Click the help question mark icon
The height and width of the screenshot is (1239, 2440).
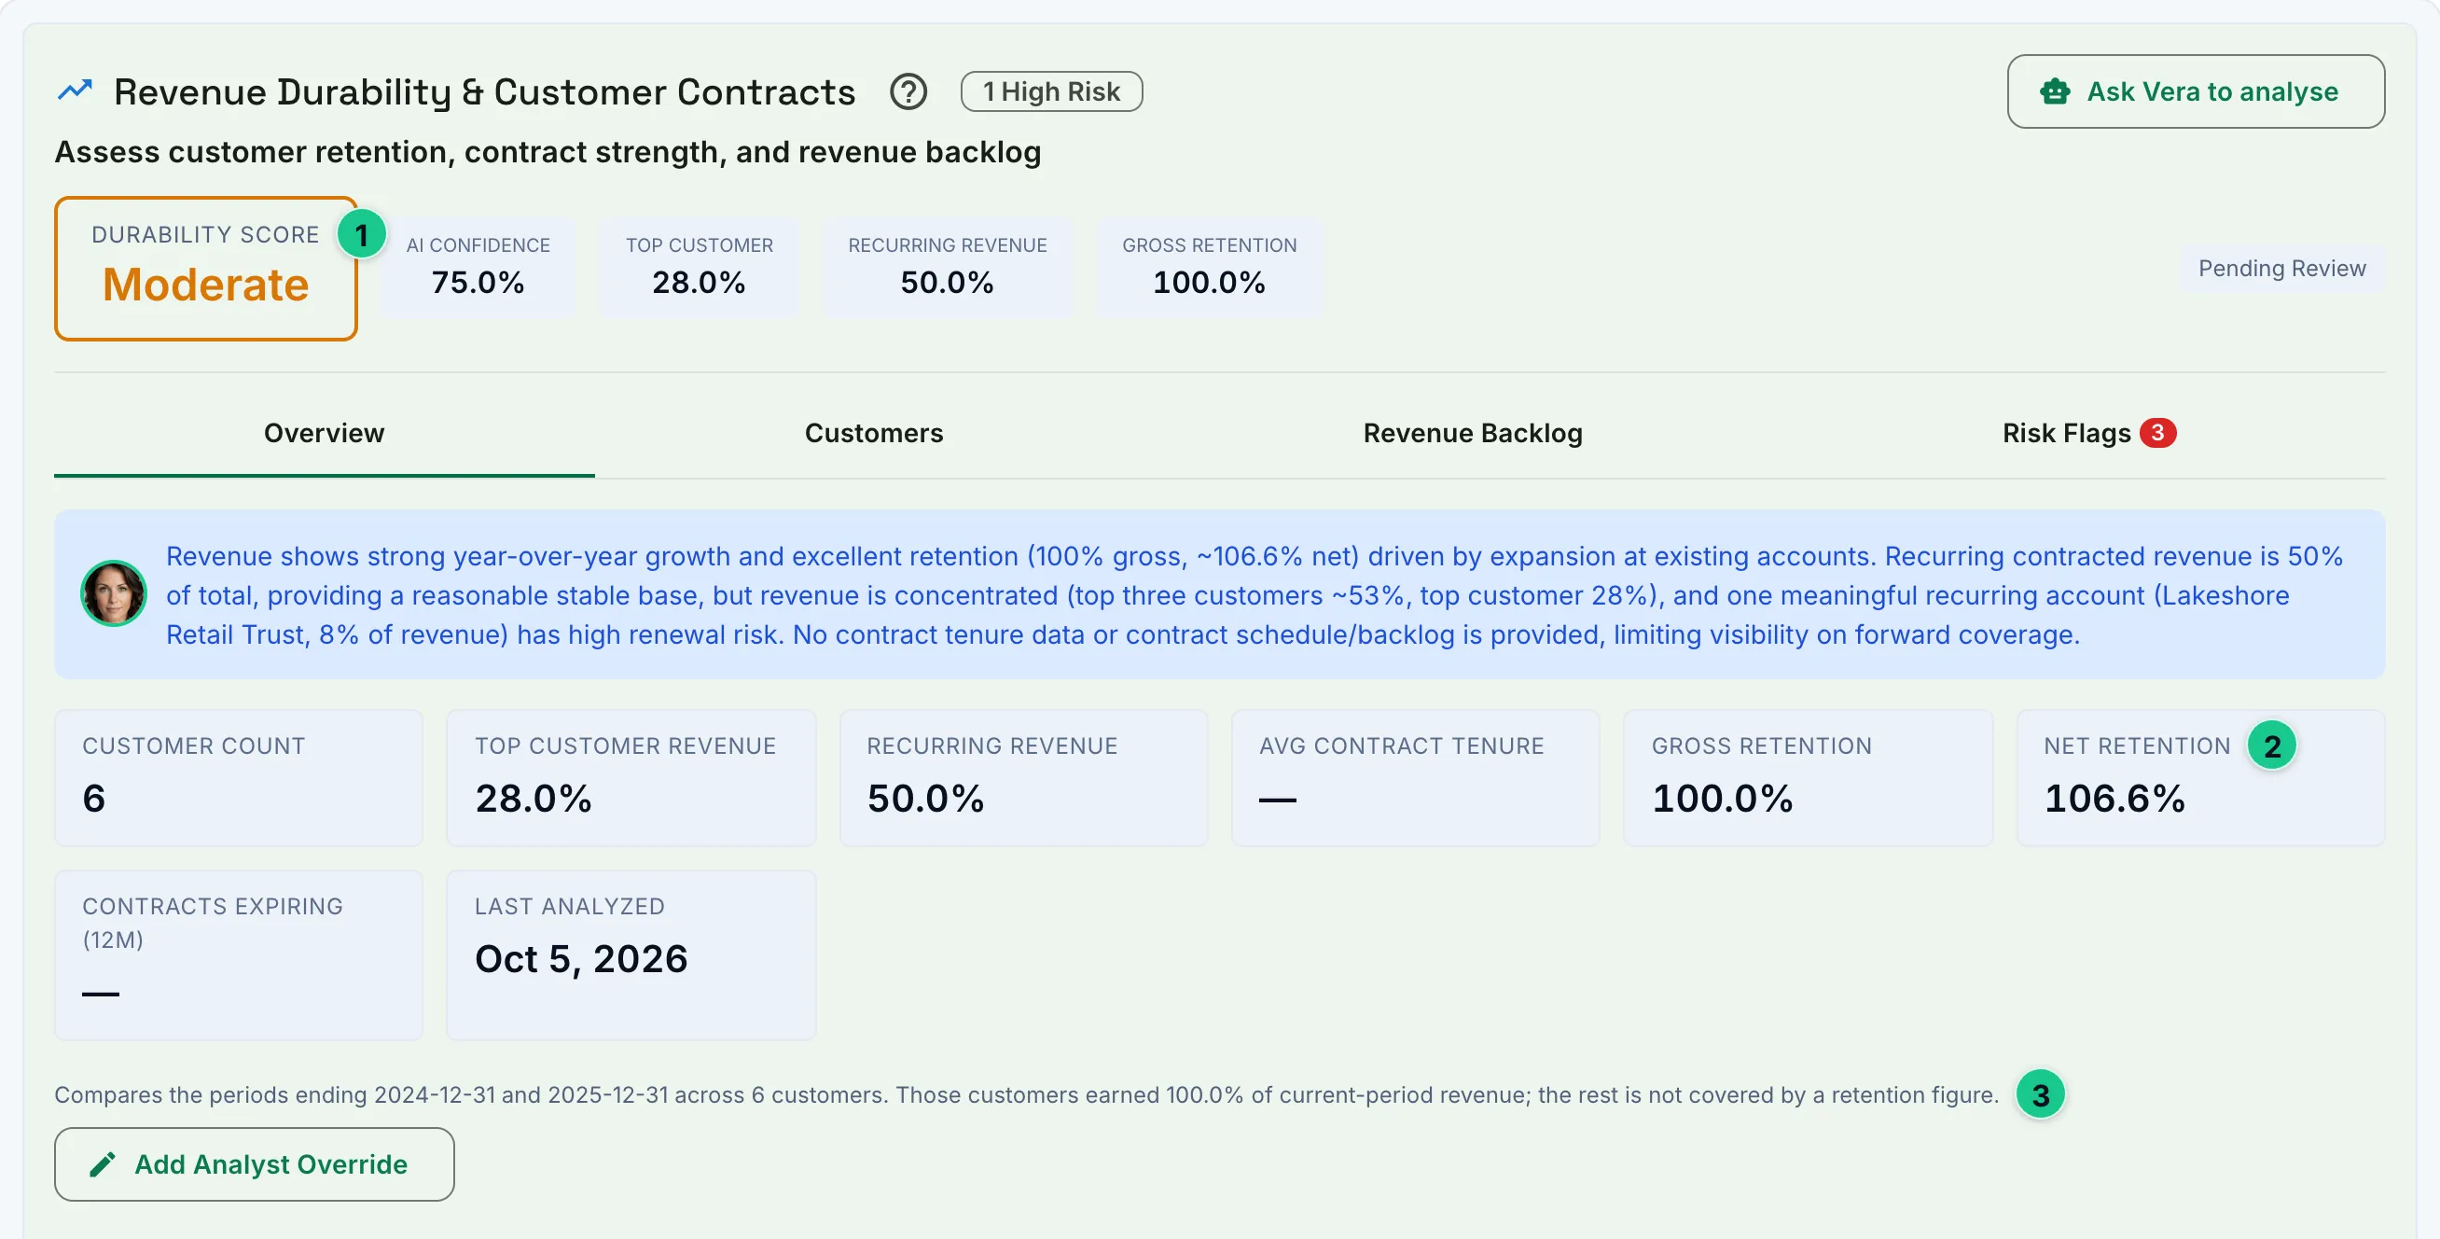908,91
